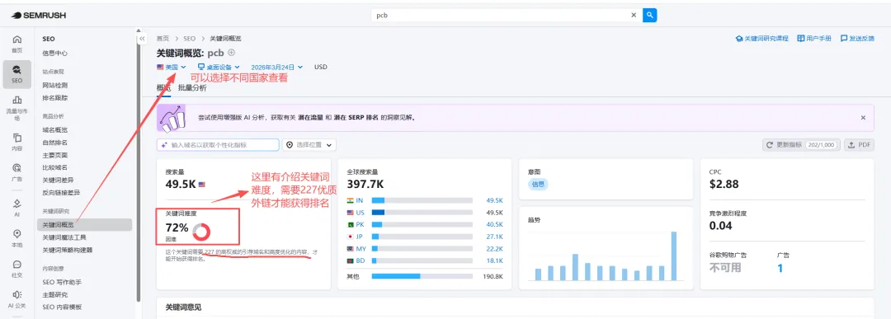Click 发送反馈 link
The image size is (891, 319).
pyautogui.click(x=857, y=39)
